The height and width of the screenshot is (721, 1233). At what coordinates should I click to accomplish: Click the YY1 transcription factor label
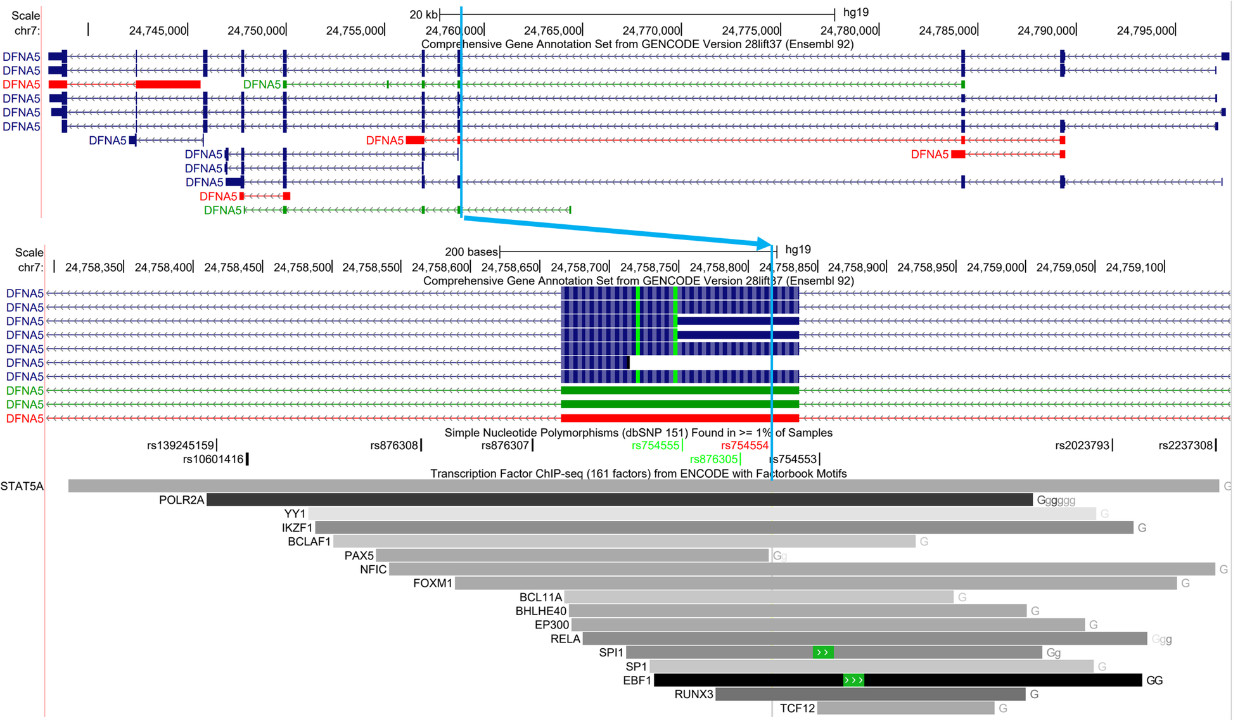(x=295, y=514)
